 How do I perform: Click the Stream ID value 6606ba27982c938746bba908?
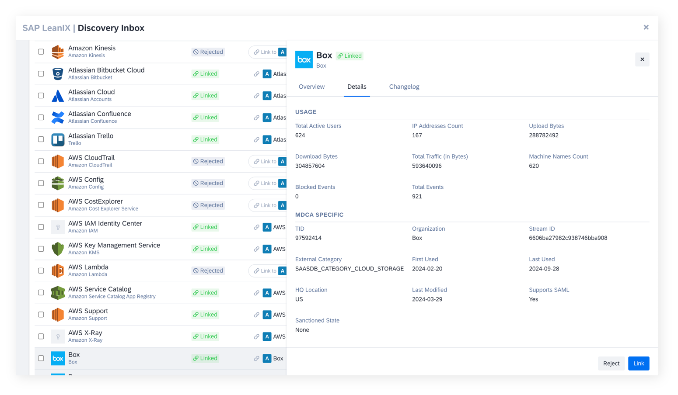(x=568, y=238)
